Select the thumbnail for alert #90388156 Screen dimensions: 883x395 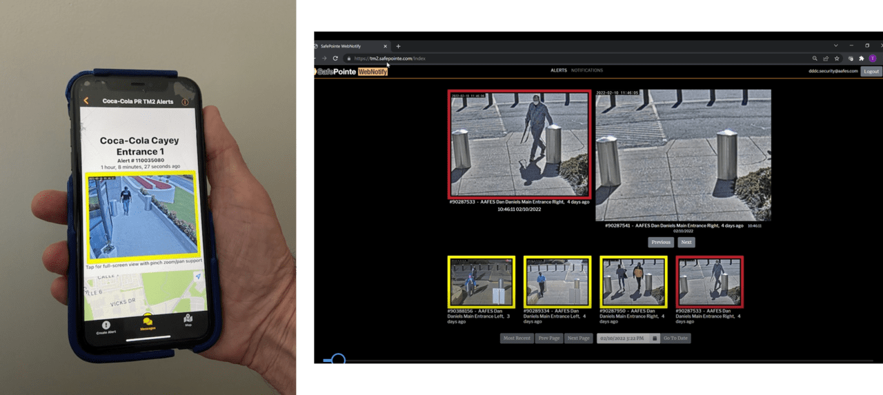pos(482,282)
